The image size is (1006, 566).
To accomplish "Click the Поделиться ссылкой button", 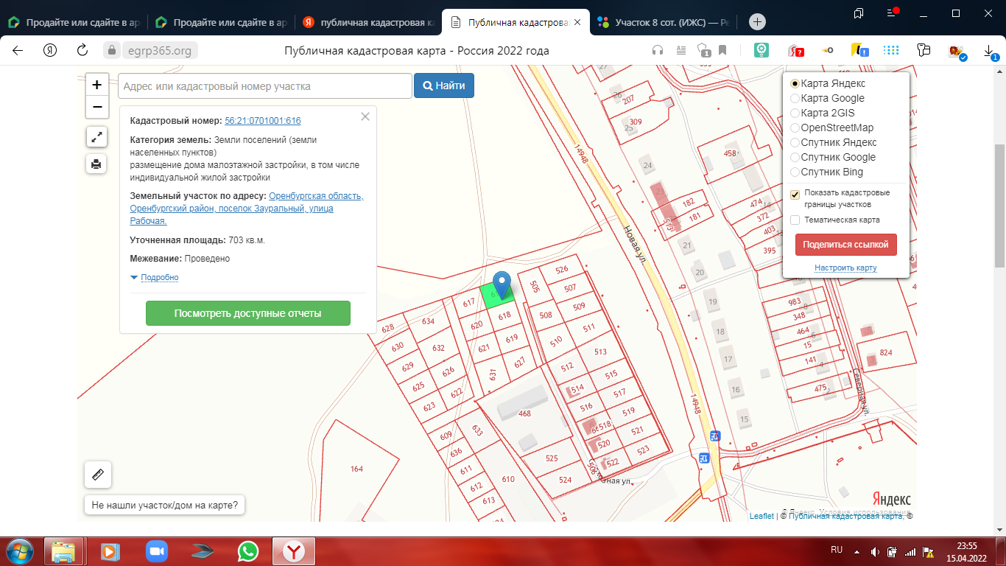I will 846,245.
